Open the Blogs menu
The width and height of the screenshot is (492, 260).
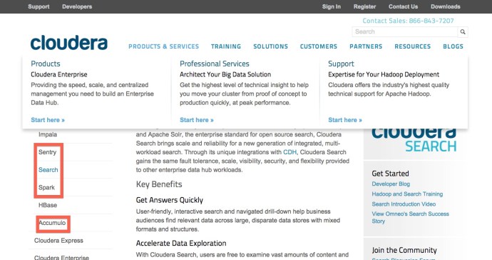453,46
